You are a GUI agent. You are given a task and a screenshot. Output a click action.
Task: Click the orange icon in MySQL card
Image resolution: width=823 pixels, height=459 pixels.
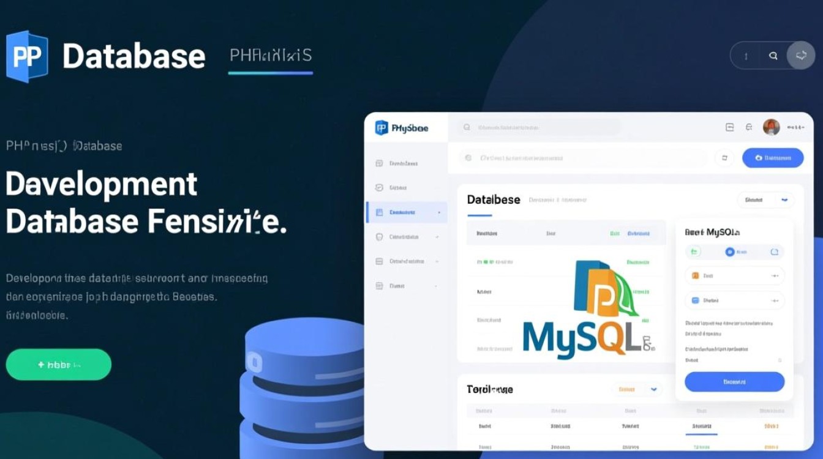[695, 276]
